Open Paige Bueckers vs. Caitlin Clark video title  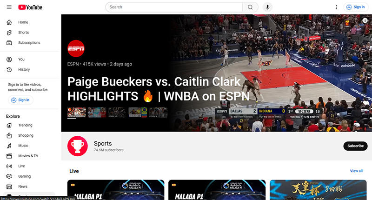(x=159, y=89)
